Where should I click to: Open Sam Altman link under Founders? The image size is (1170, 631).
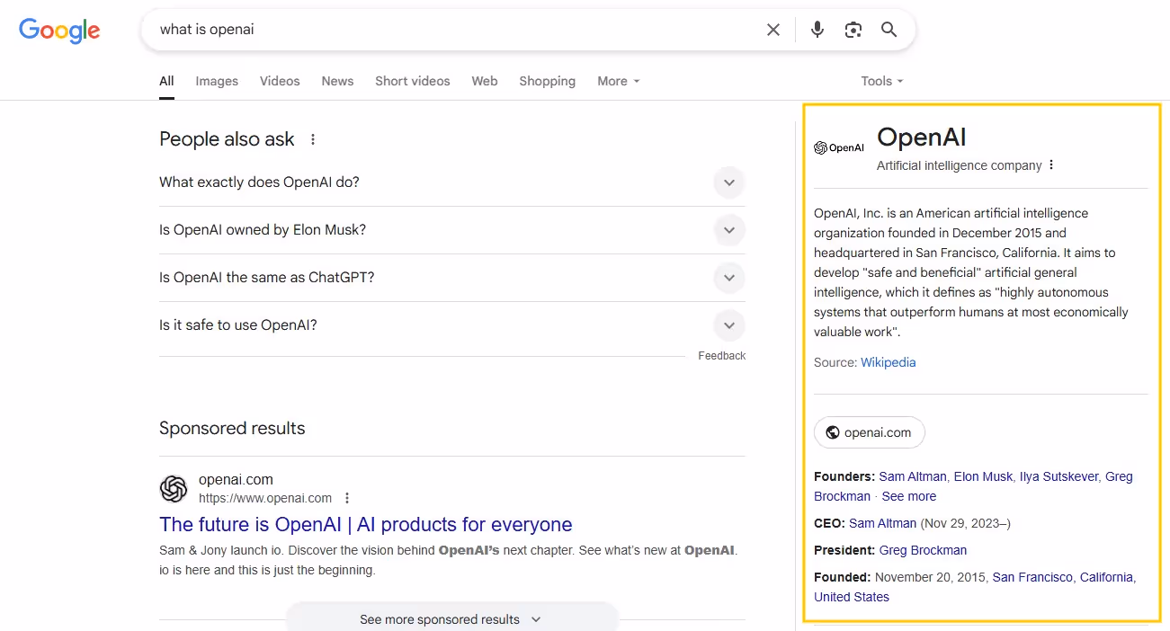tap(913, 476)
